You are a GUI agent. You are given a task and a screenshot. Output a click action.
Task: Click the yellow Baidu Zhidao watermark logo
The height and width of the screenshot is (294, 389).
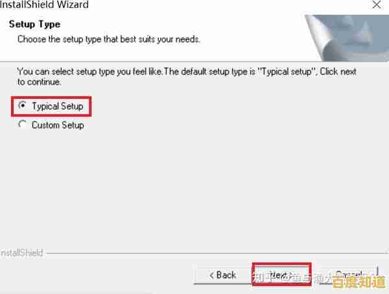click(359, 282)
